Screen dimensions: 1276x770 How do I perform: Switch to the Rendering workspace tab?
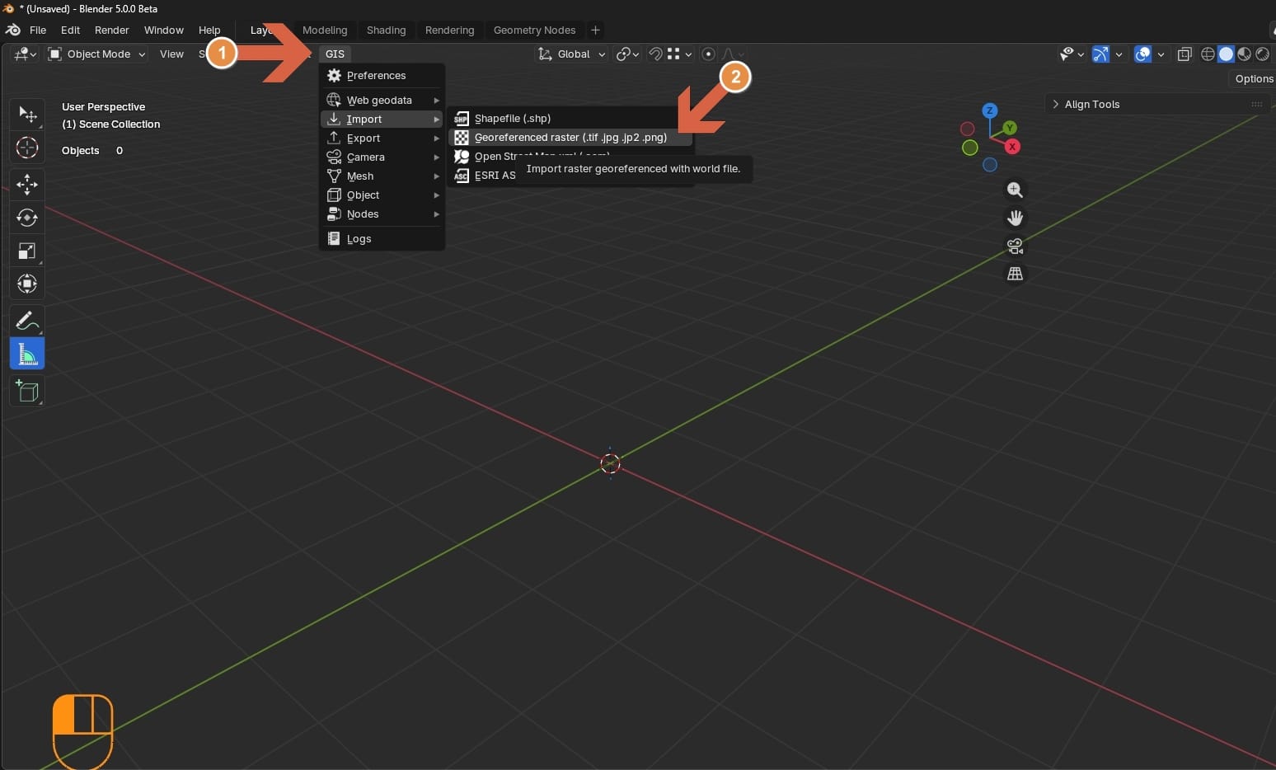point(450,31)
